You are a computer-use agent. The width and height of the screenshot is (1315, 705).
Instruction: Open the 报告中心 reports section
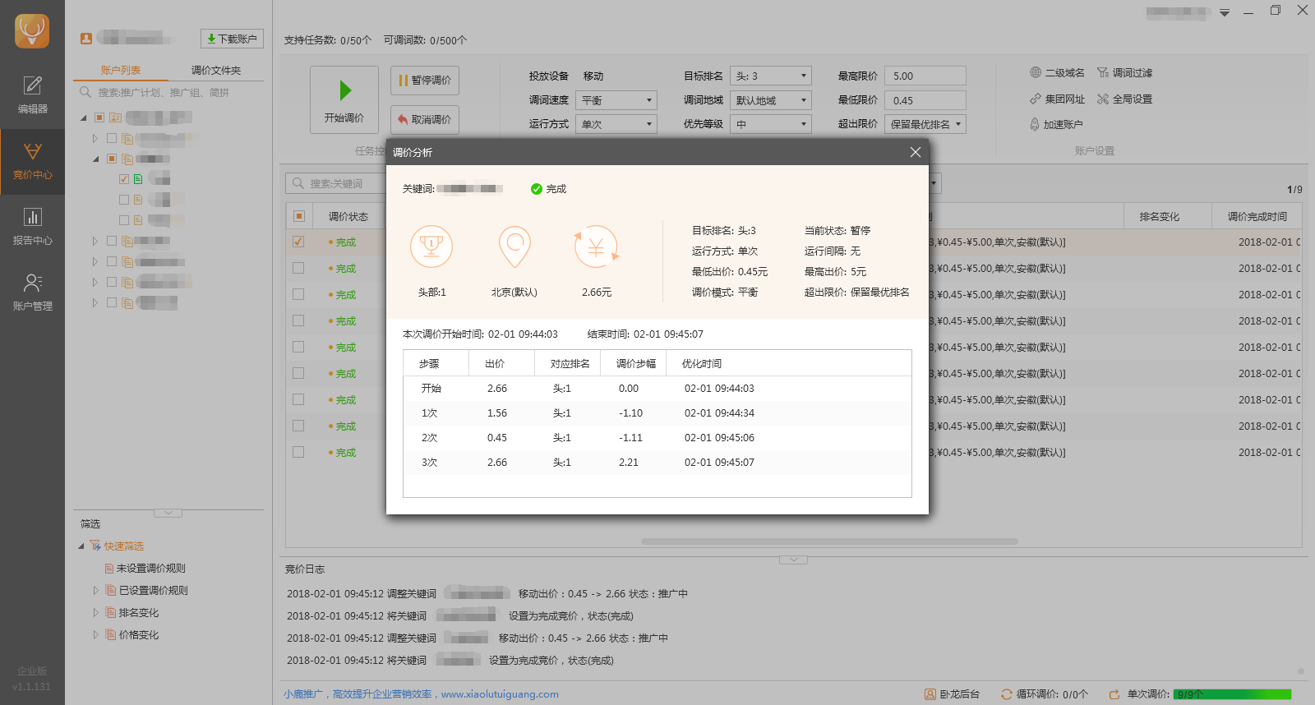(32, 227)
